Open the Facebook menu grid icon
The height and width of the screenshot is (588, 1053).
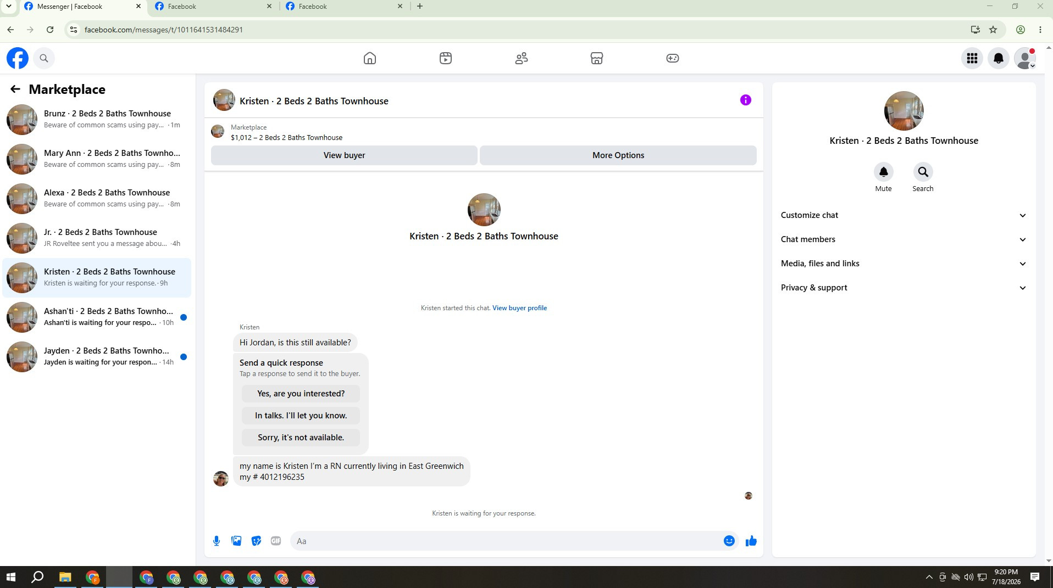tap(972, 58)
